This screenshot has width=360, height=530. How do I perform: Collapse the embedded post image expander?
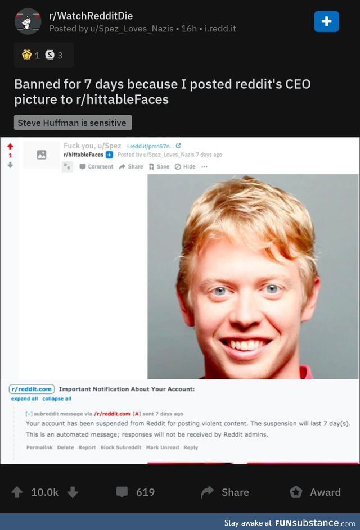[x=67, y=166]
